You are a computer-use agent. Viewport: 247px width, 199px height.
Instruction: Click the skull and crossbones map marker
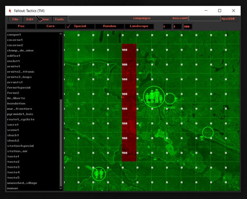point(202,138)
